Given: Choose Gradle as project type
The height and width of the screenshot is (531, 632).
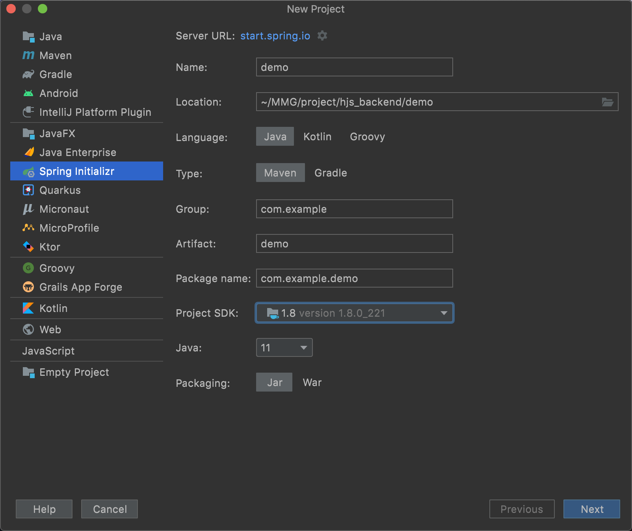Looking at the screenshot, I should [x=331, y=173].
